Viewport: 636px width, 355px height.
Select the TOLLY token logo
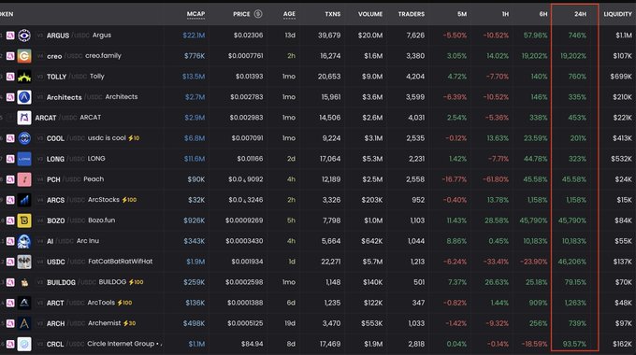click(24, 77)
